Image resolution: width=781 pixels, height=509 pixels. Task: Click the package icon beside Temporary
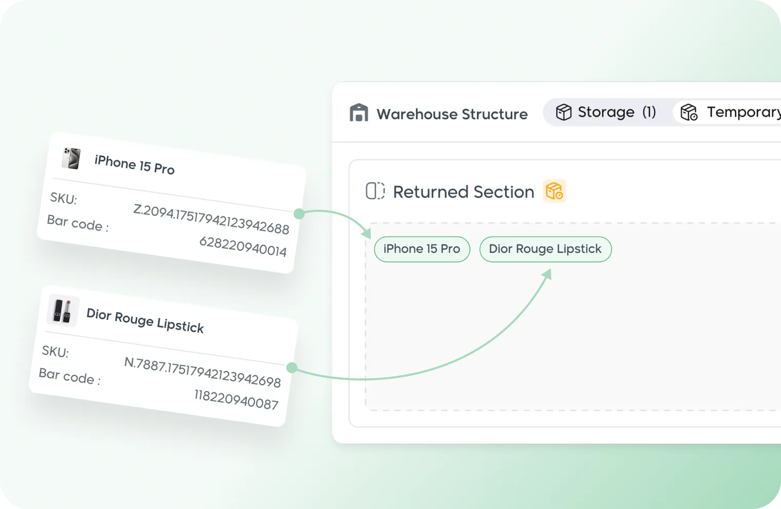click(x=689, y=112)
